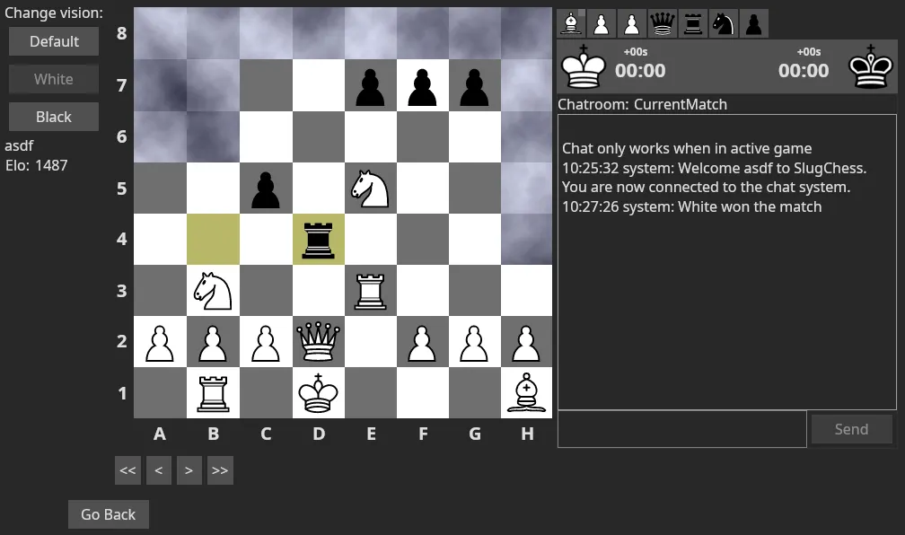Click the white knight on E5
This screenshot has width=905, height=535.
pos(370,189)
